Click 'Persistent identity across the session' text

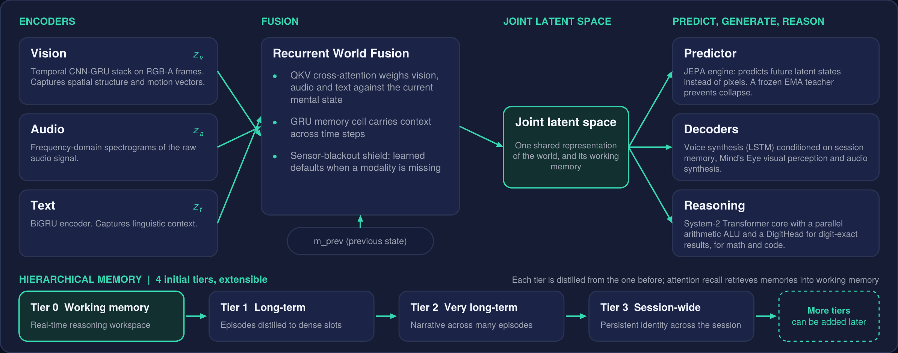click(x=671, y=325)
